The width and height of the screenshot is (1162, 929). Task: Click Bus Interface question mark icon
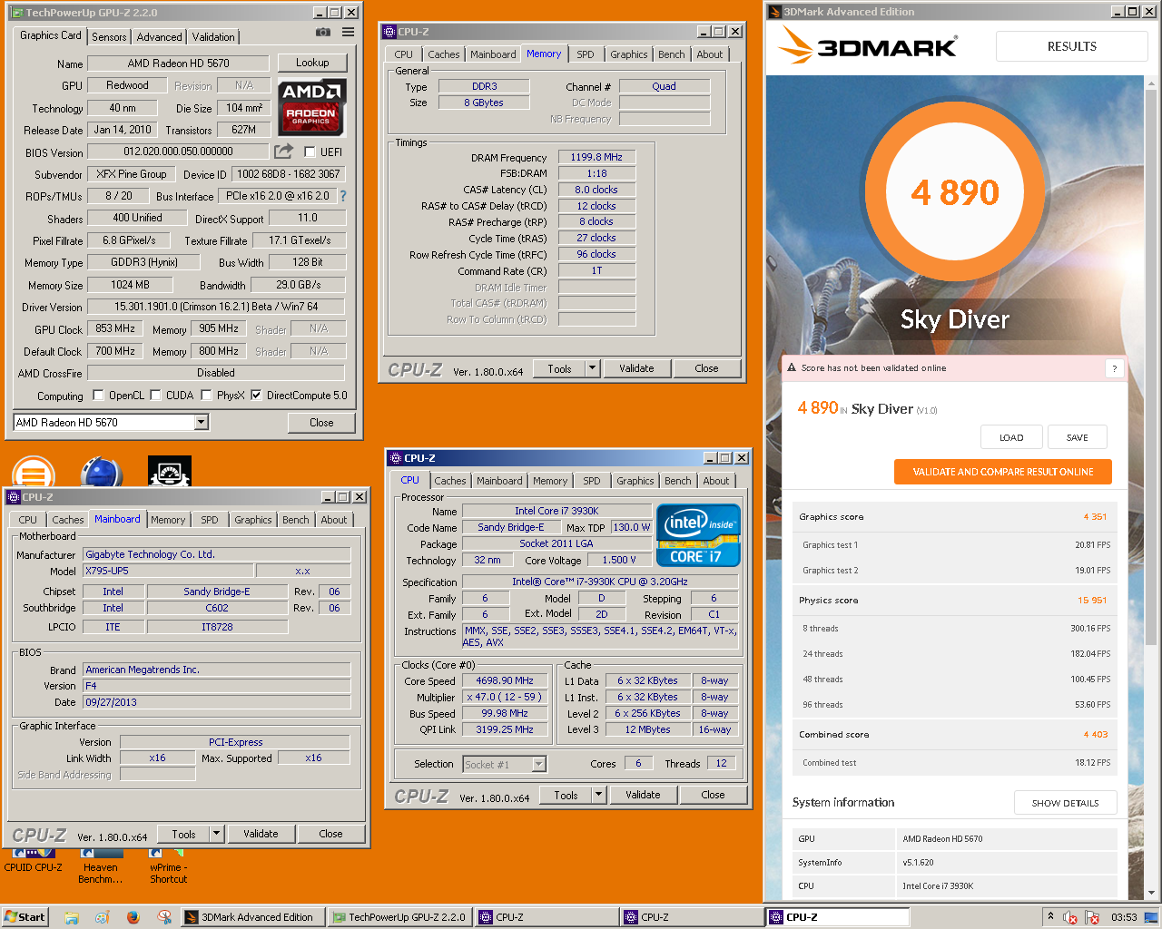(x=343, y=196)
